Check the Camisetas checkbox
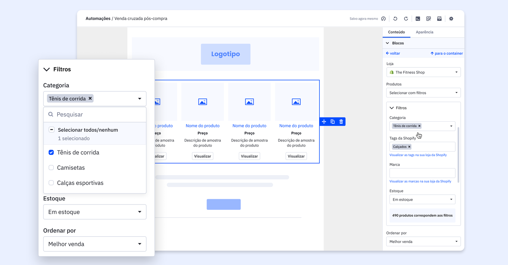This screenshot has height=265, width=508. (x=51, y=167)
